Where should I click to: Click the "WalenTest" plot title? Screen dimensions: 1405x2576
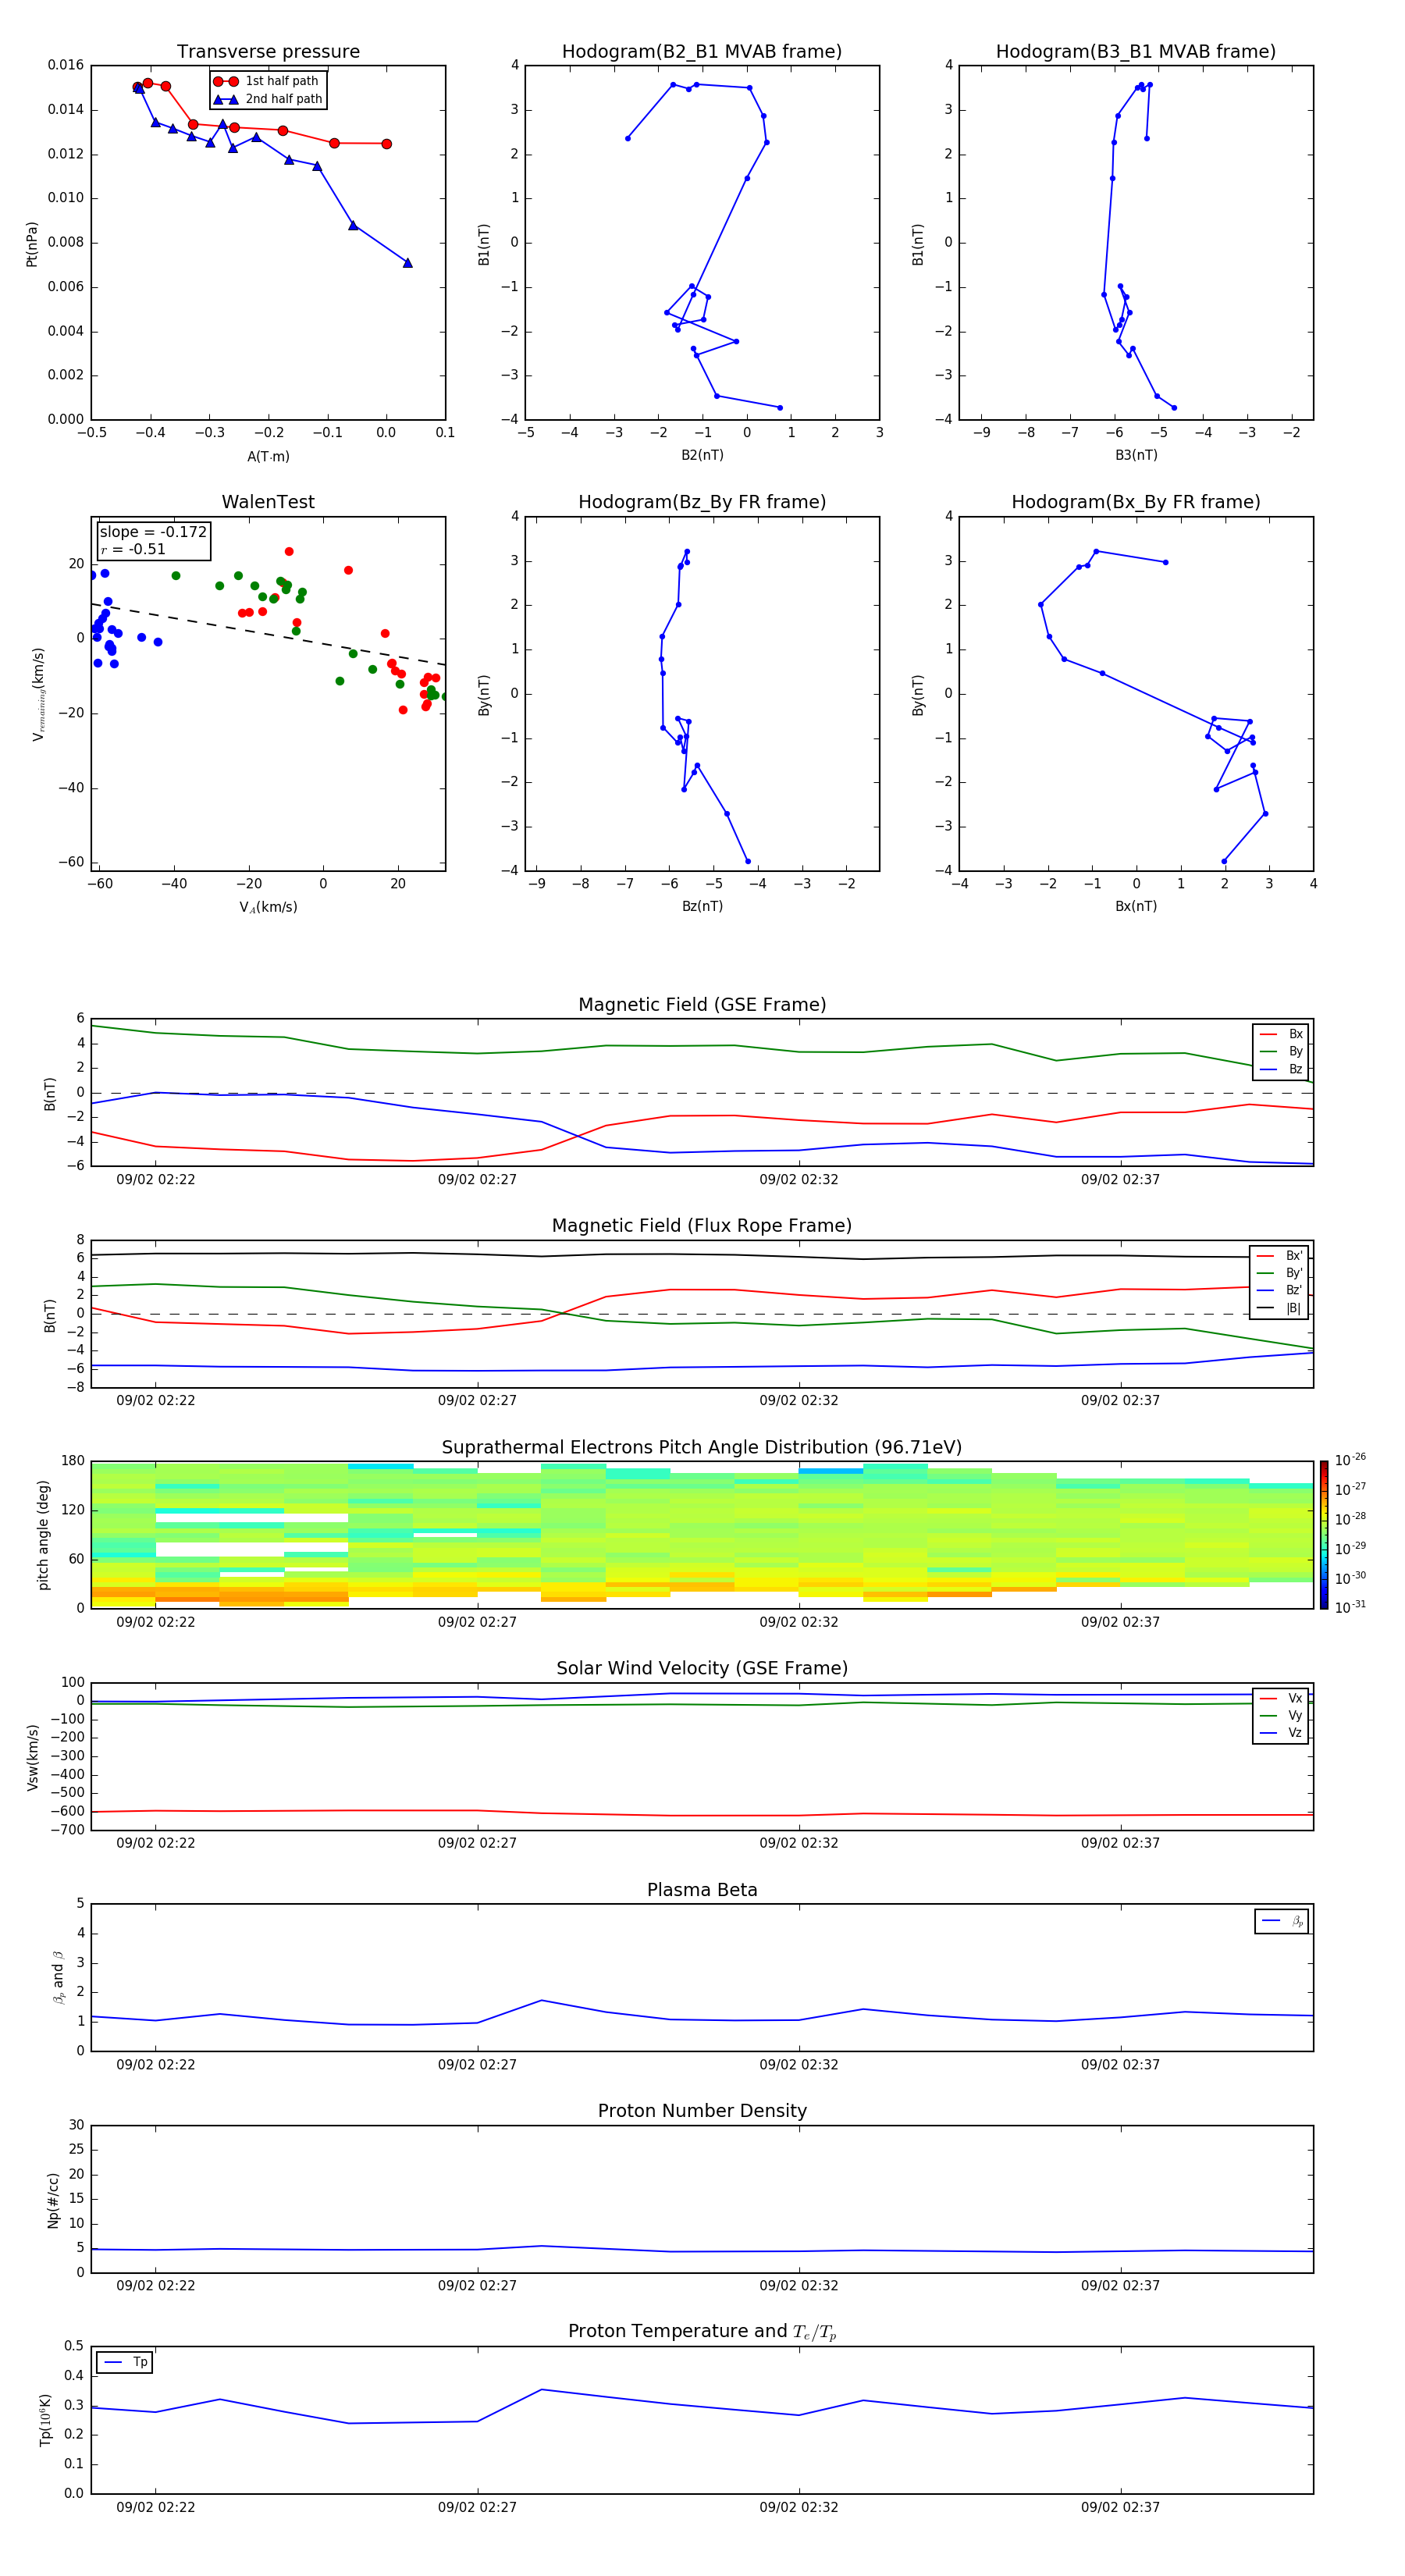pos(268,502)
